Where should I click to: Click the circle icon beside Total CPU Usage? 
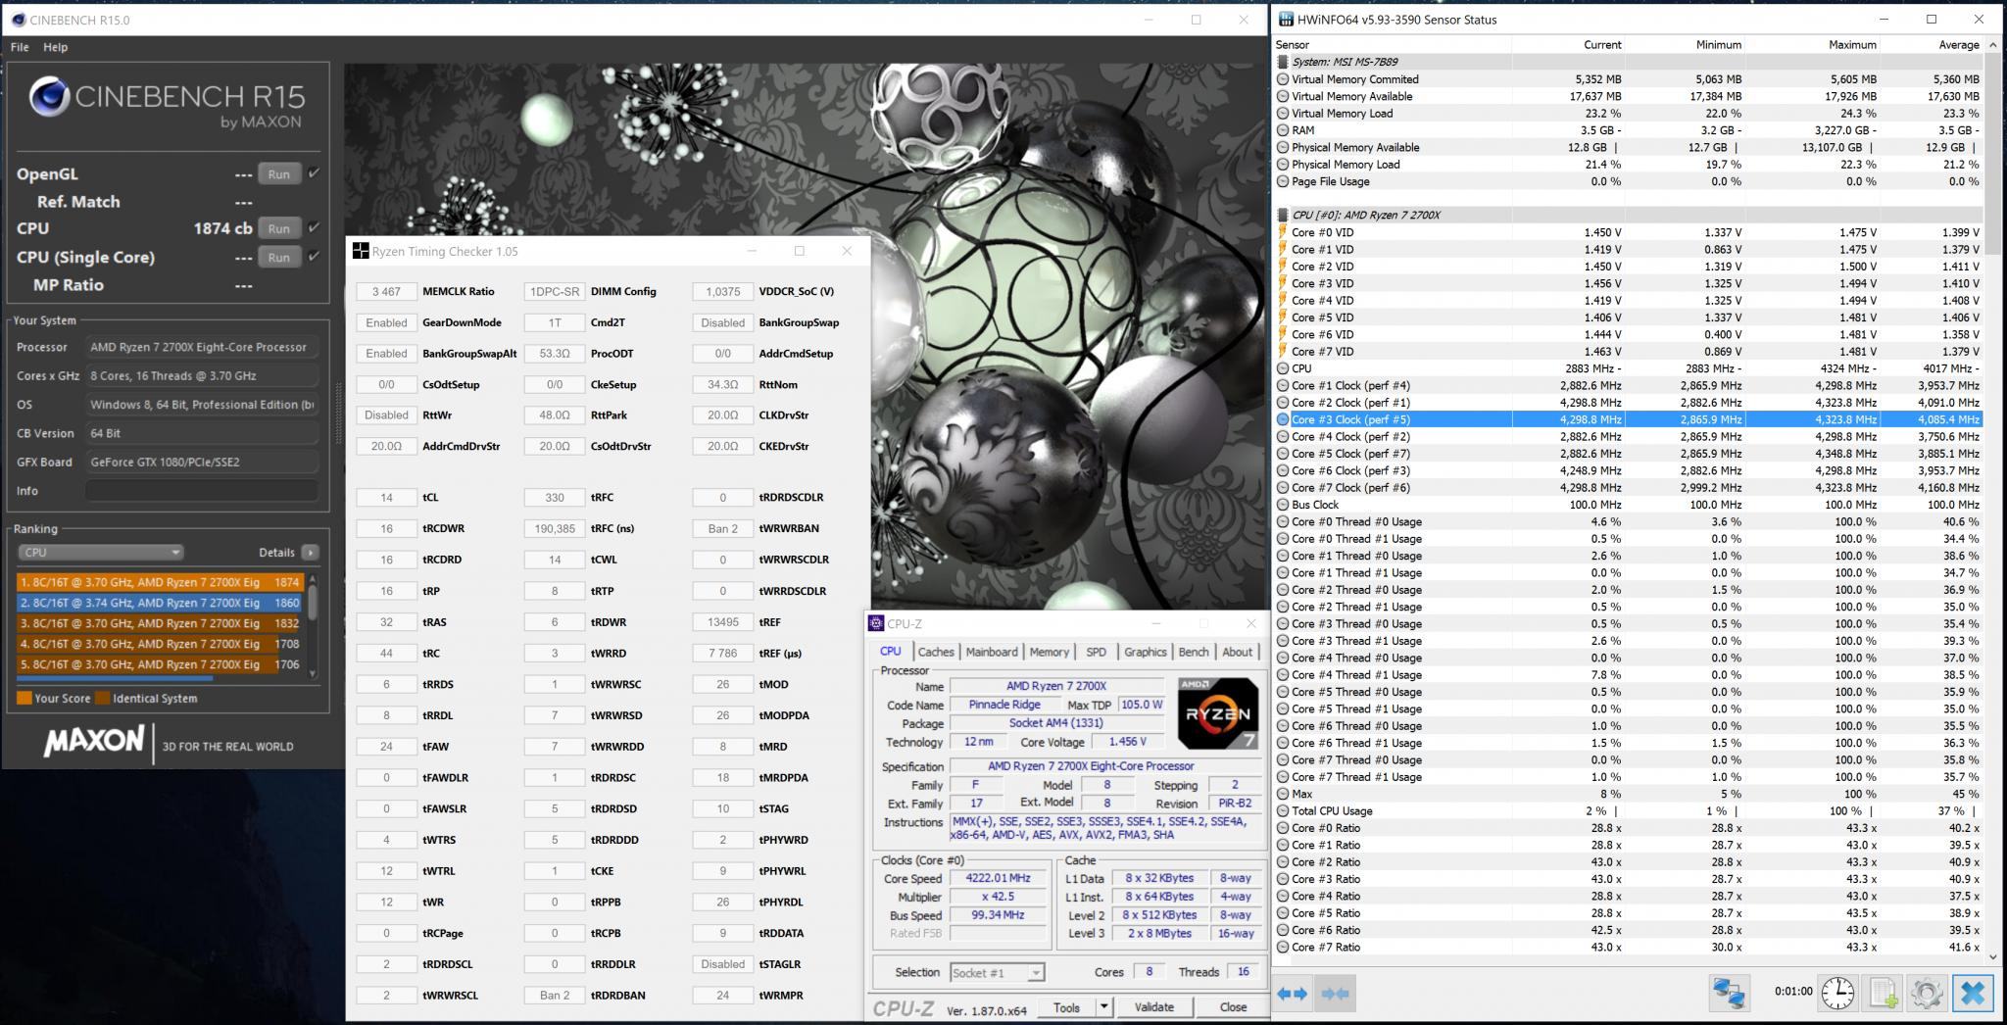point(1282,810)
